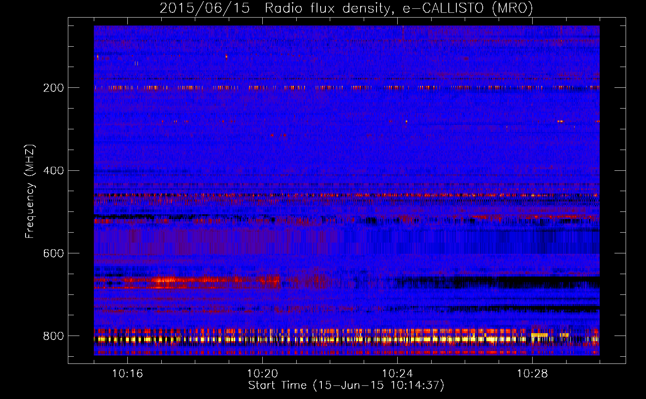Click the 10:20 time tick label
The height and width of the screenshot is (399, 646).
(x=262, y=374)
